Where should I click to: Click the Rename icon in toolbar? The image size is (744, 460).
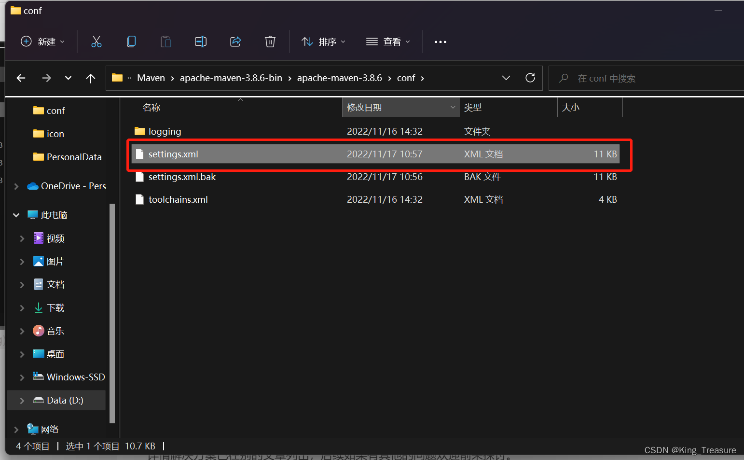click(x=201, y=42)
